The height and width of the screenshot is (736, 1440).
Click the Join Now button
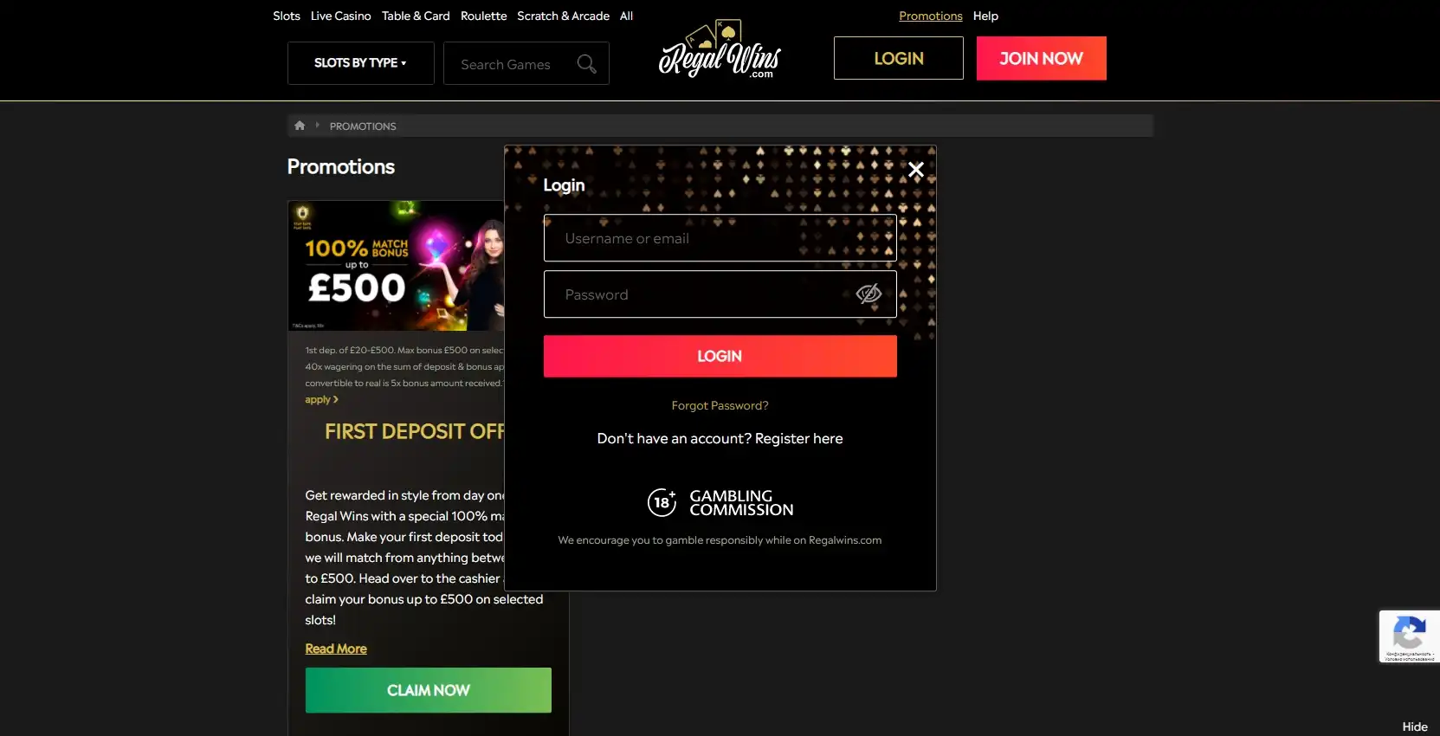(1041, 58)
